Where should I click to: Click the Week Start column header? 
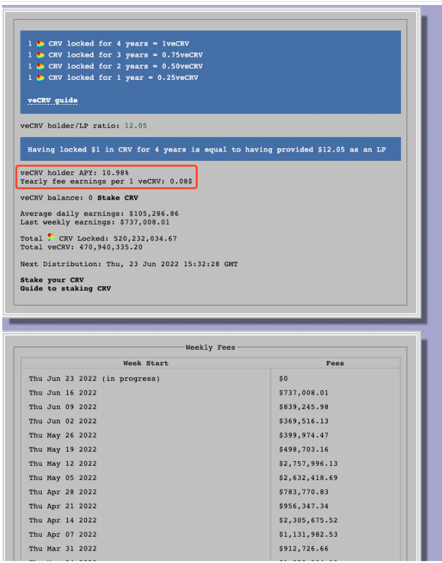(x=145, y=363)
